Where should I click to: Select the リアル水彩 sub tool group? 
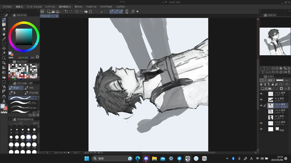[x=32, y=93]
